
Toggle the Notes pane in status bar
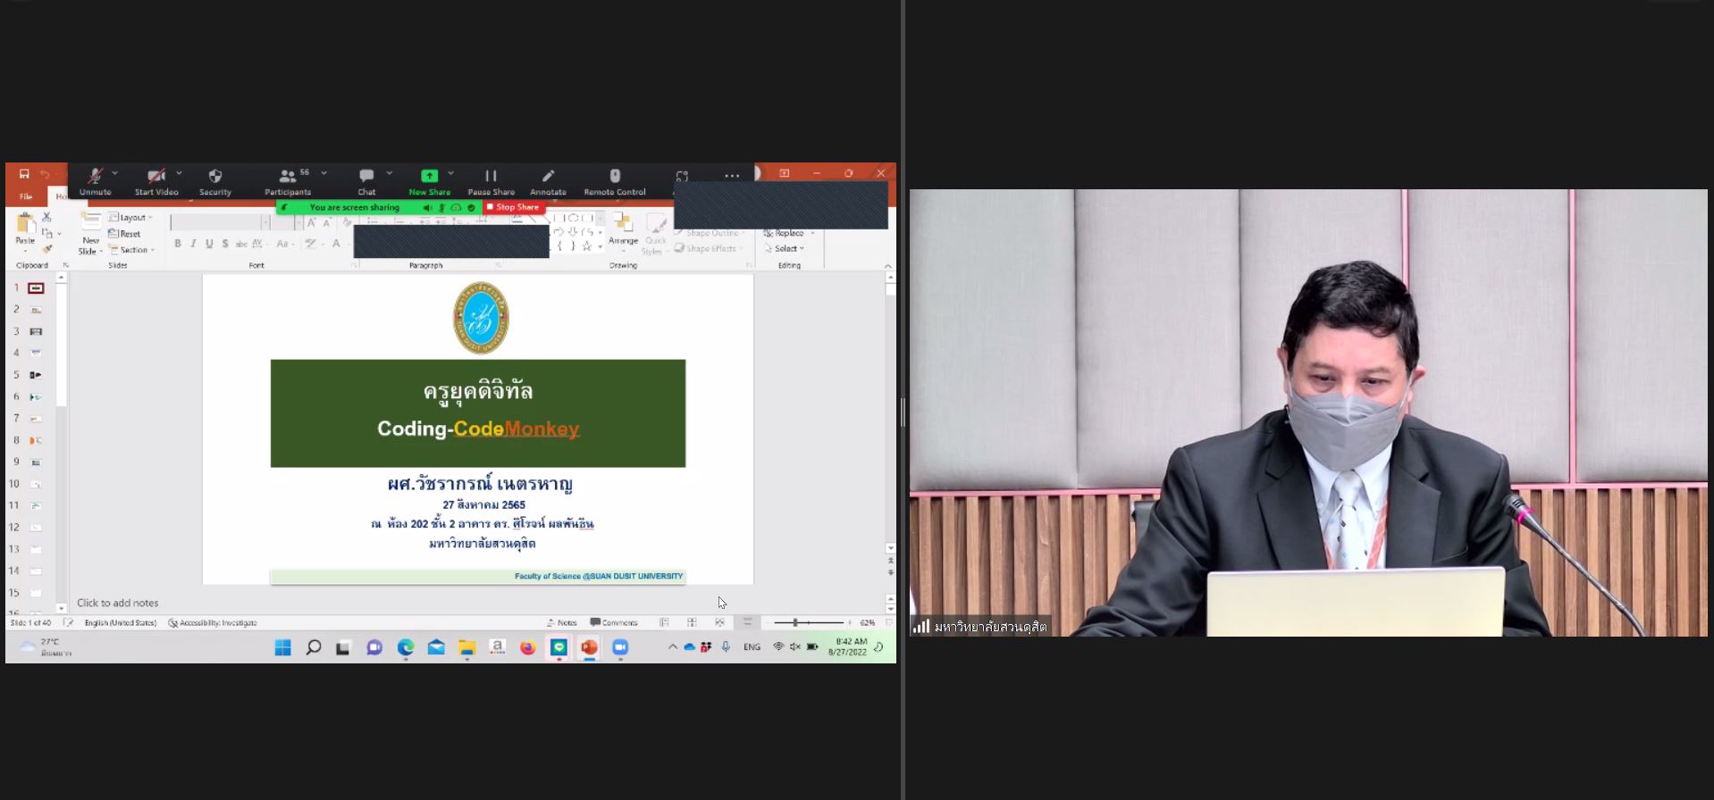pos(562,622)
